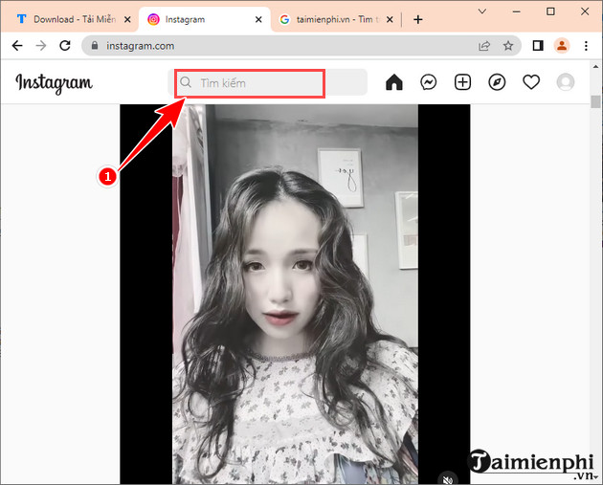Go back to previous page
This screenshot has height=485, width=603.
coord(17,46)
